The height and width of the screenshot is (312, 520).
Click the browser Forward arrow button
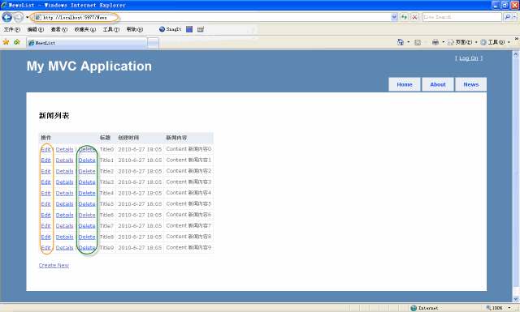(x=19, y=17)
